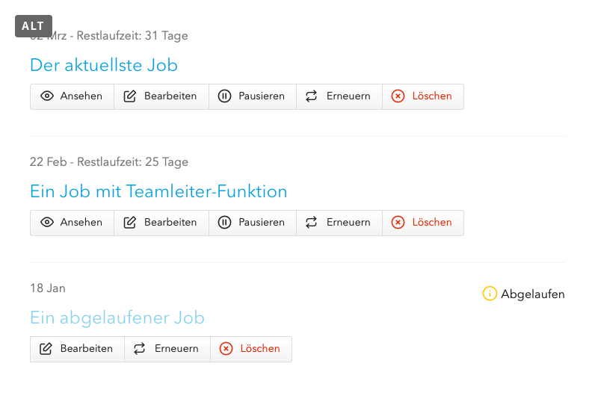Screen dimensions: 592x393
Task: Click pause icon for Teamleiter-Funktion job
Action: click(x=224, y=223)
